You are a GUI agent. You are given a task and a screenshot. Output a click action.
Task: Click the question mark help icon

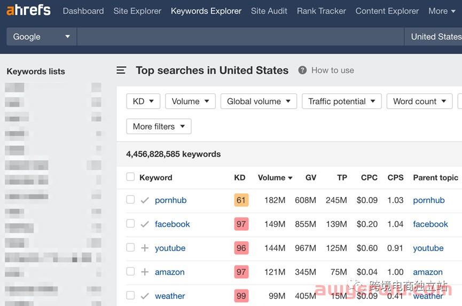pyautogui.click(x=302, y=70)
